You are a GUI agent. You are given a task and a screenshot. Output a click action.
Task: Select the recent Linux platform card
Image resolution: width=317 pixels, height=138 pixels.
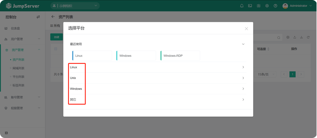(x=92, y=56)
